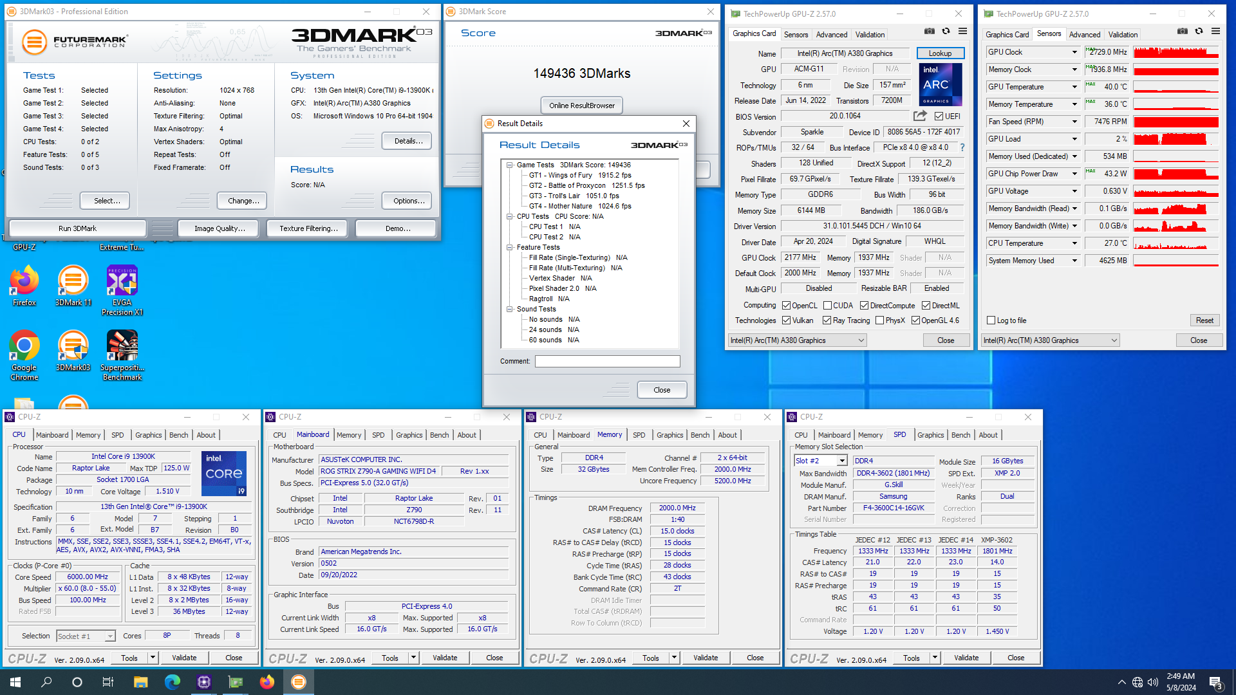
Task: Open the Google Chrome desktop shortcut
Action: (24, 355)
